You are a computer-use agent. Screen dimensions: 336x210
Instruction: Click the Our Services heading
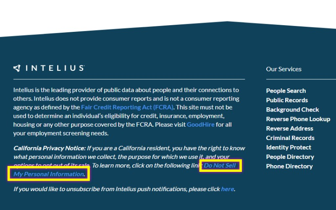(284, 69)
